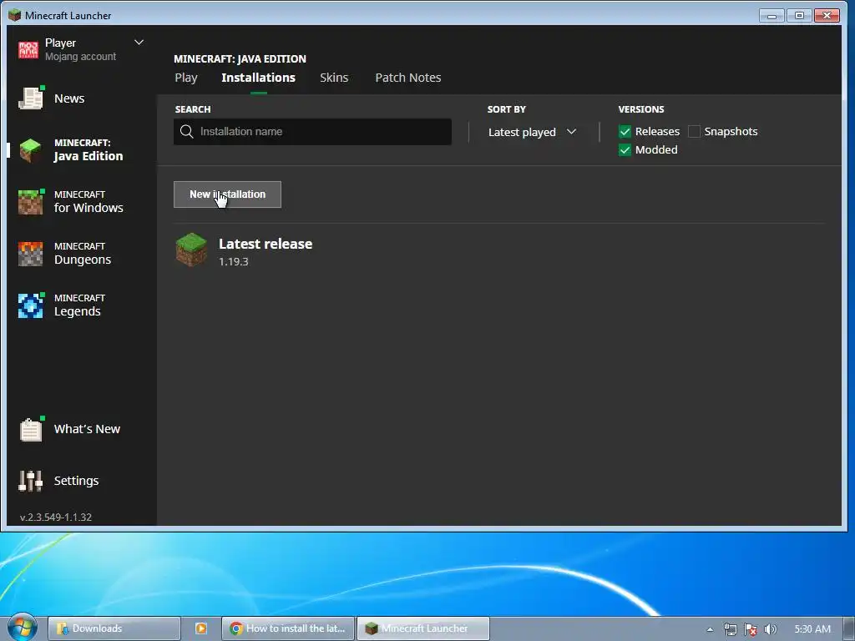Click the network tray icon
This screenshot has height=641, width=855.
click(x=730, y=629)
